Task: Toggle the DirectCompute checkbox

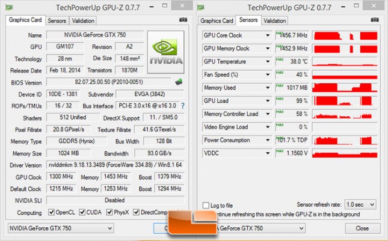Action: click(x=136, y=212)
